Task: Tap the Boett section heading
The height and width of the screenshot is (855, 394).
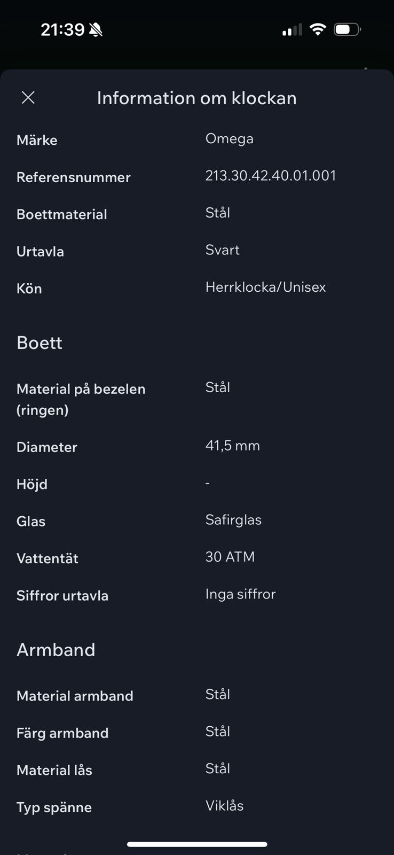Action: 40,343
